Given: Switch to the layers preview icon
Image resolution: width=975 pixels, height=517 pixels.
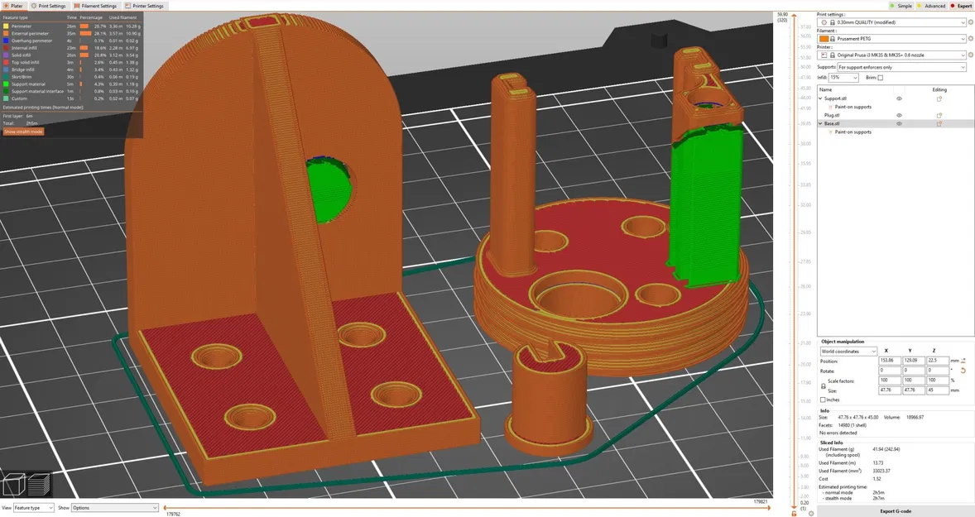Looking at the screenshot, I should 39,484.
